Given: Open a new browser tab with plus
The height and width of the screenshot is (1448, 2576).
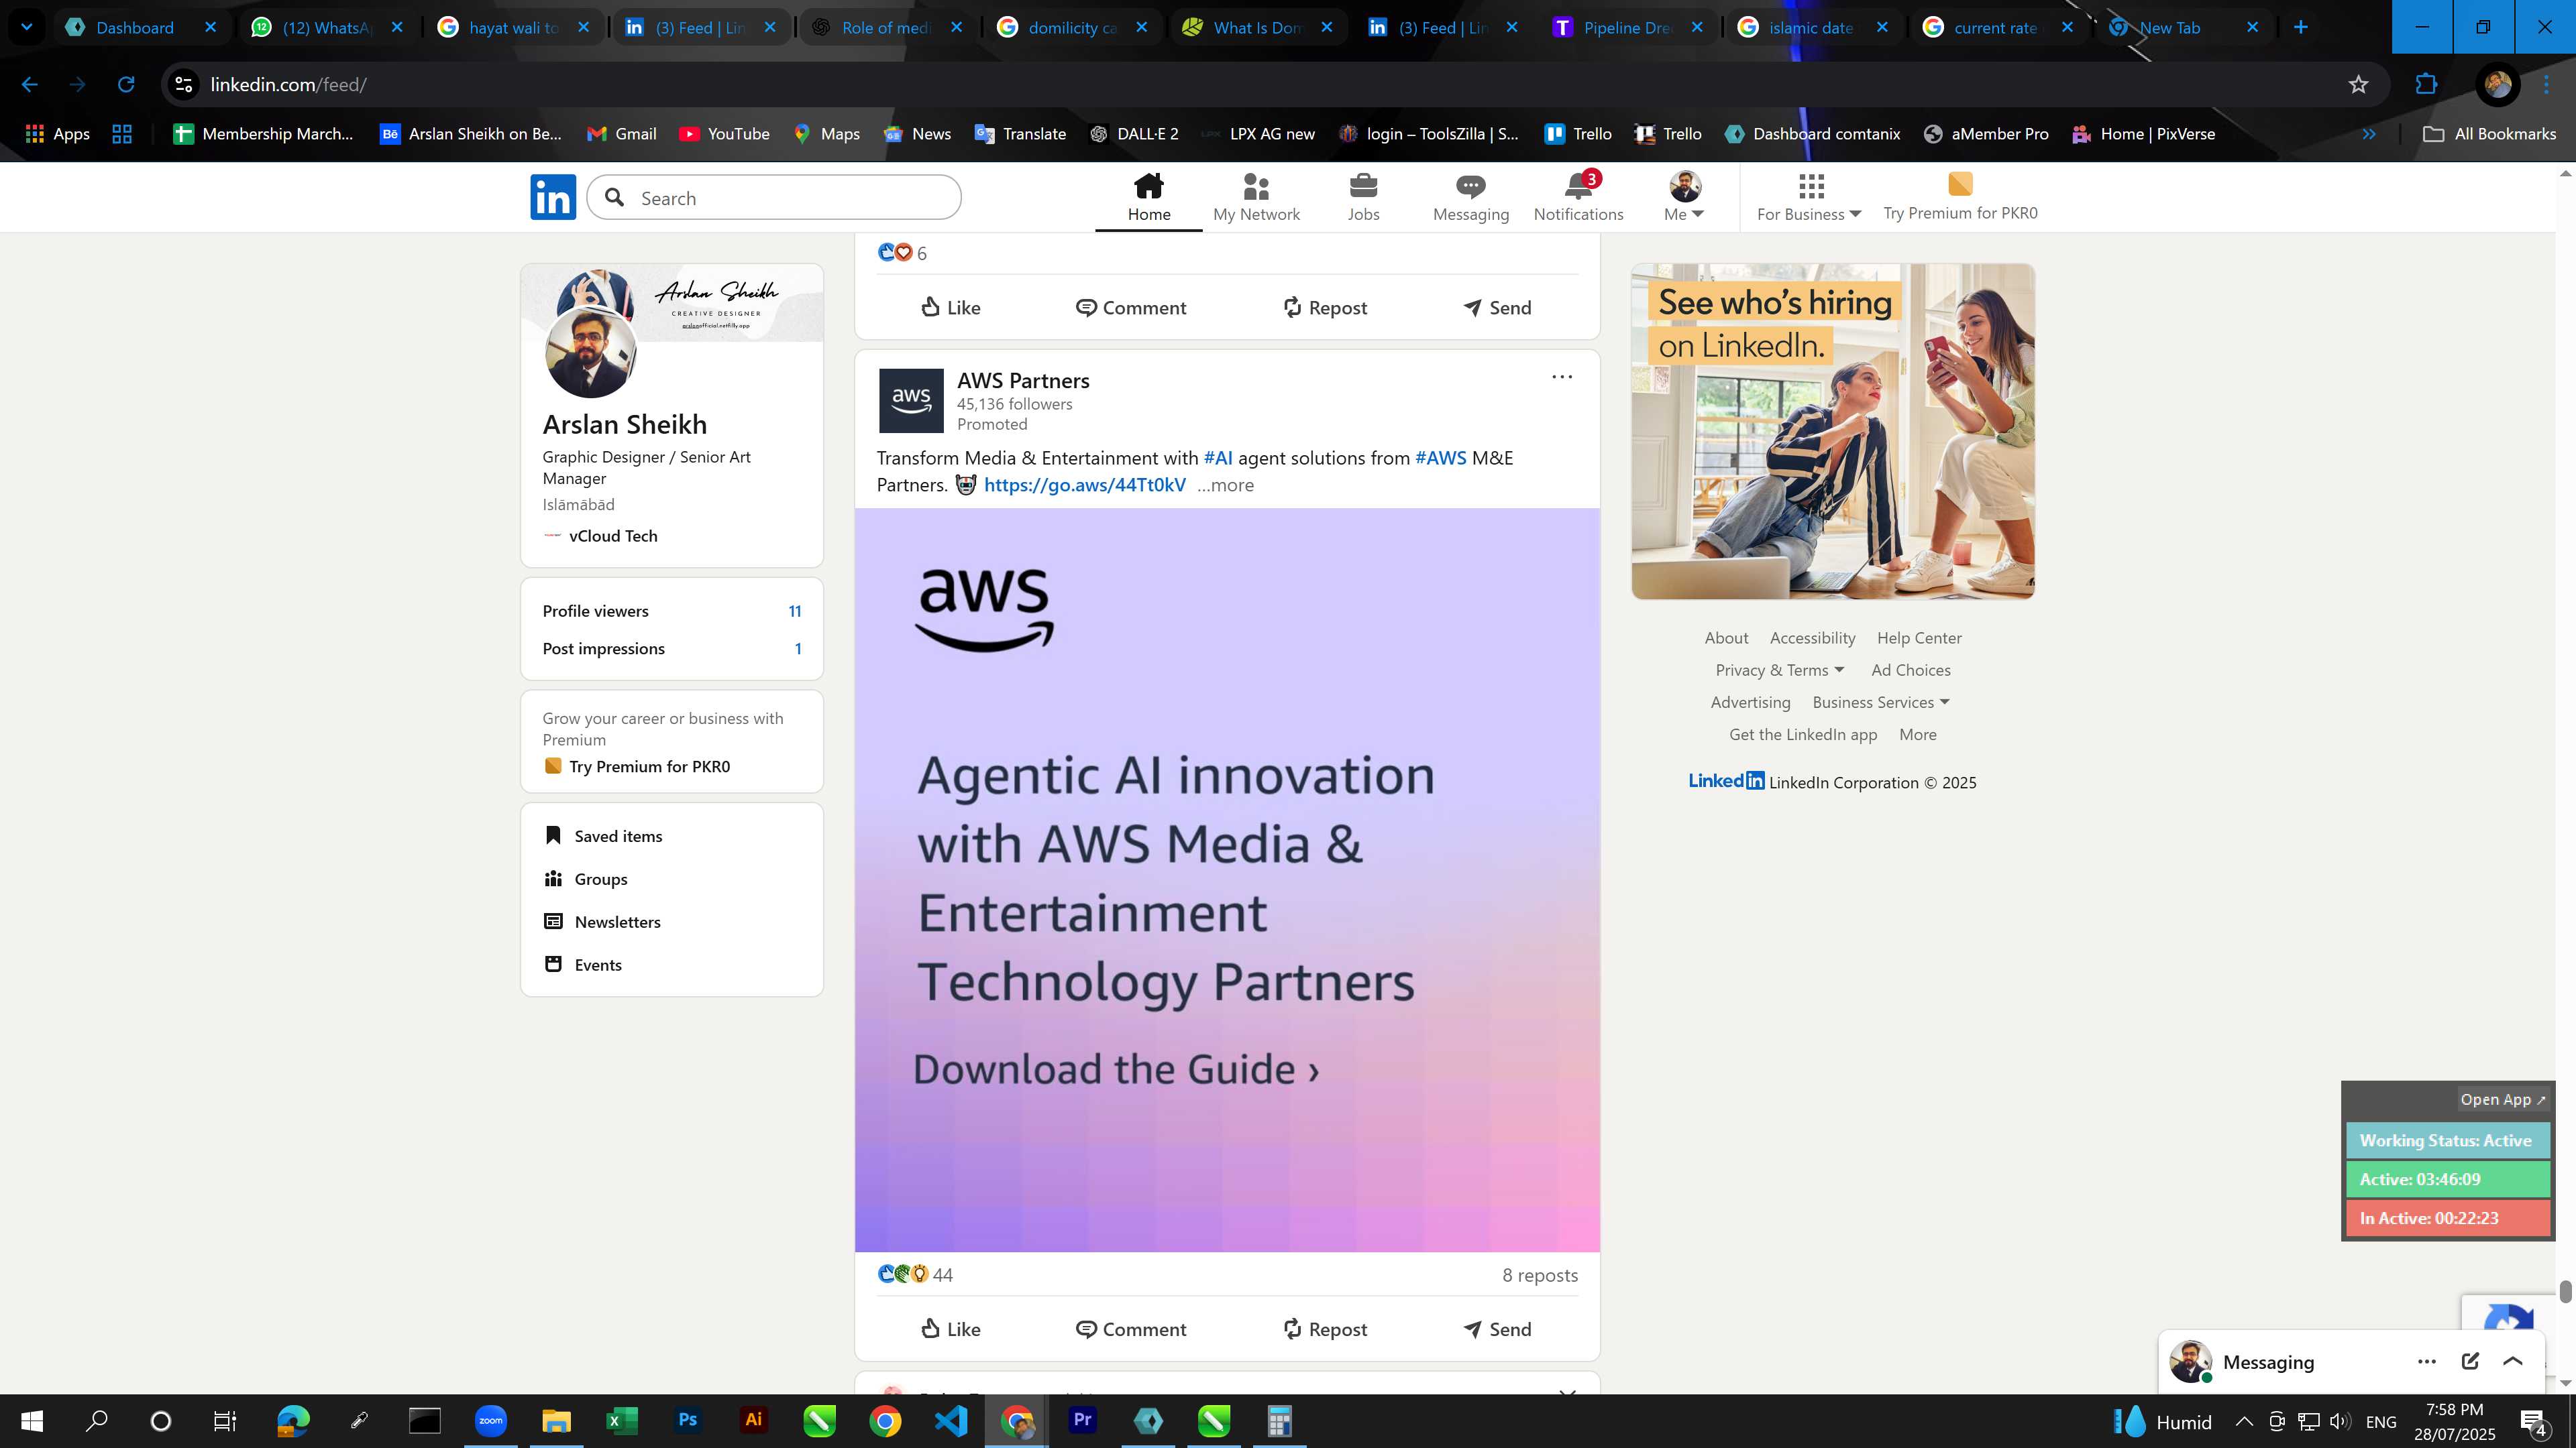Looking at the screenshot, I should click(2301, 27).
